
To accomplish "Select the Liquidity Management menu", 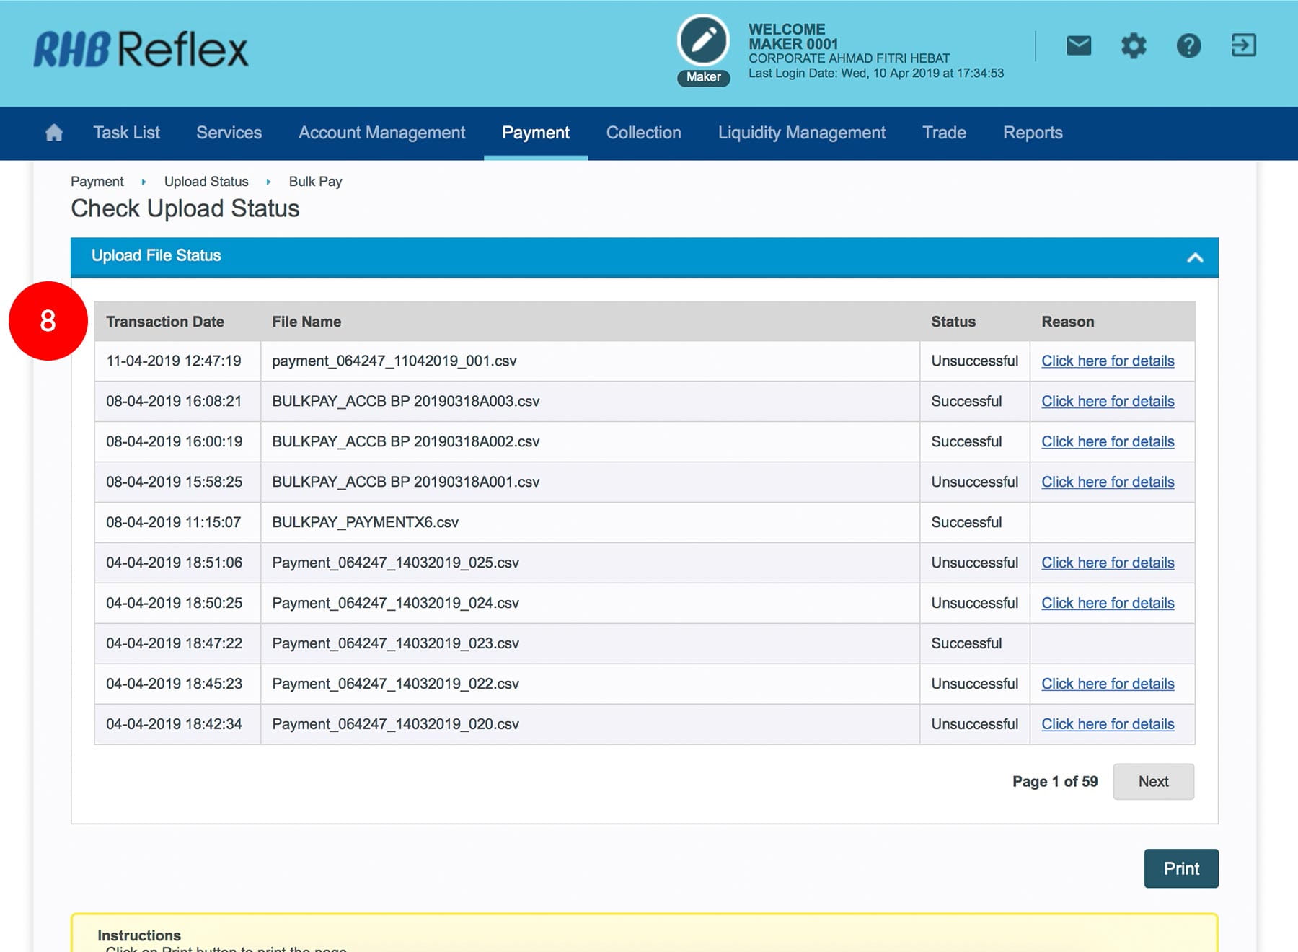I will tap(801, 133).
